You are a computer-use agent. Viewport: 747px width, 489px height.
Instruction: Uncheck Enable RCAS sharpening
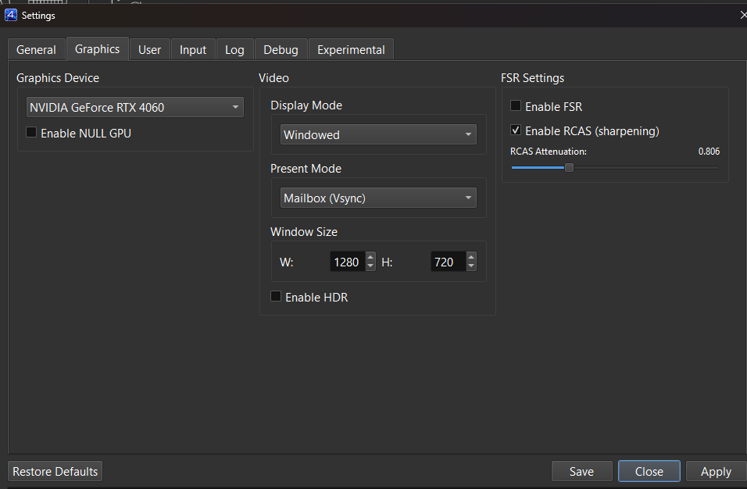point(516,130)
